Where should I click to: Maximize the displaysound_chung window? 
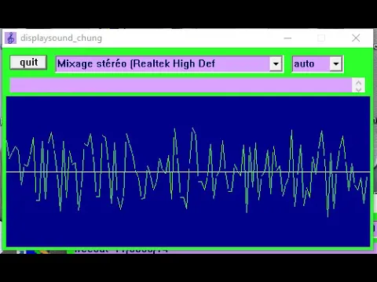tap(321, 38)
